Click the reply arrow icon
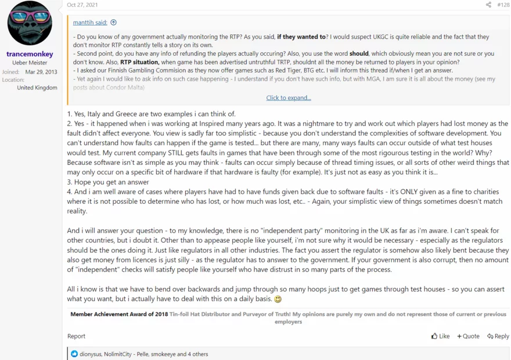Viewport: 511px width, 360px height. tap(490, 336)
